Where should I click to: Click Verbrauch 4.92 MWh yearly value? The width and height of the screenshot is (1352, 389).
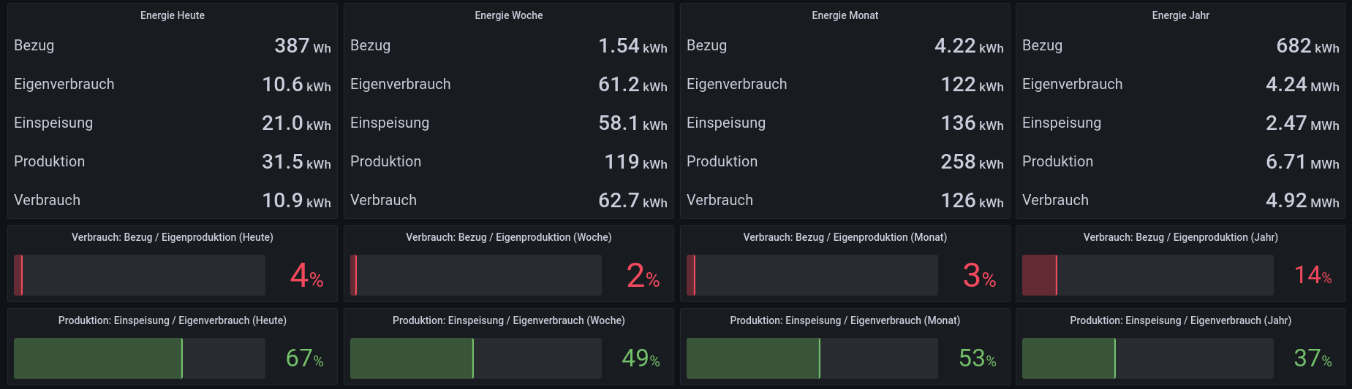click(x=1302, y=201)
